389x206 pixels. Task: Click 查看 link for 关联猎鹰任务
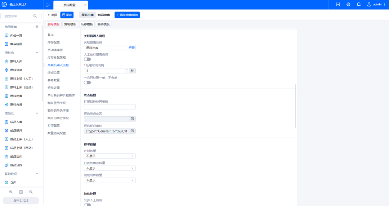click(131, 48)
